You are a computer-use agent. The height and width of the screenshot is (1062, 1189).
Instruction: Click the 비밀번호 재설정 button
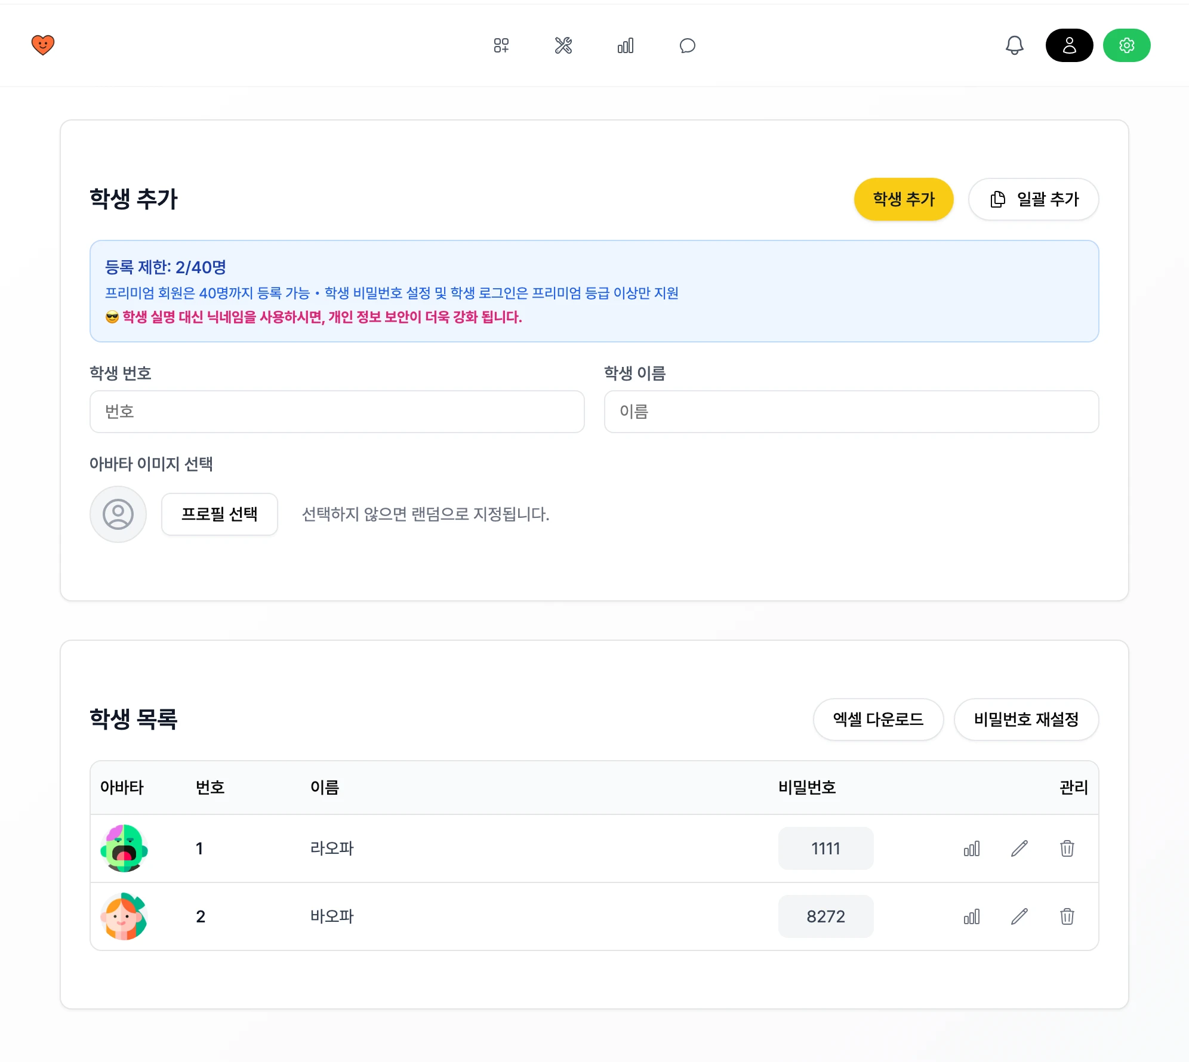tap(1027, 720)
